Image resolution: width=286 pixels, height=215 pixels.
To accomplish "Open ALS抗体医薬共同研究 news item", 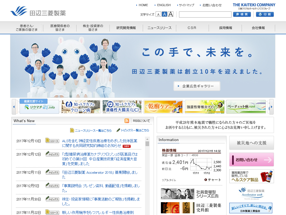I will 100,143.
